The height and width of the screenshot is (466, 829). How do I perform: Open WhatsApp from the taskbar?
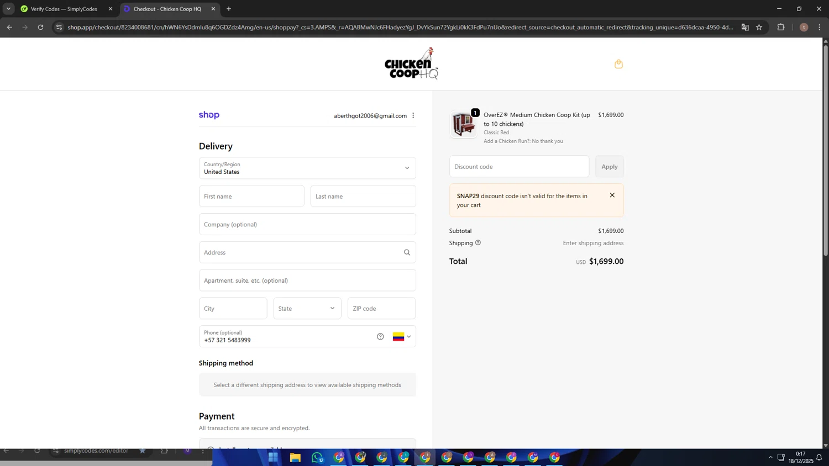click(x=317, y=457)
